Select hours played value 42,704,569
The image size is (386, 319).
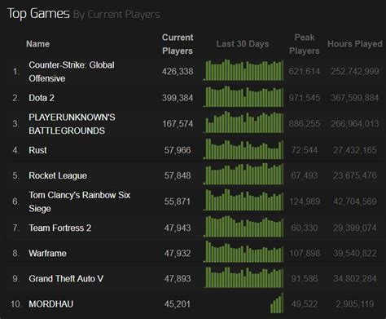[x=355, y=202]
